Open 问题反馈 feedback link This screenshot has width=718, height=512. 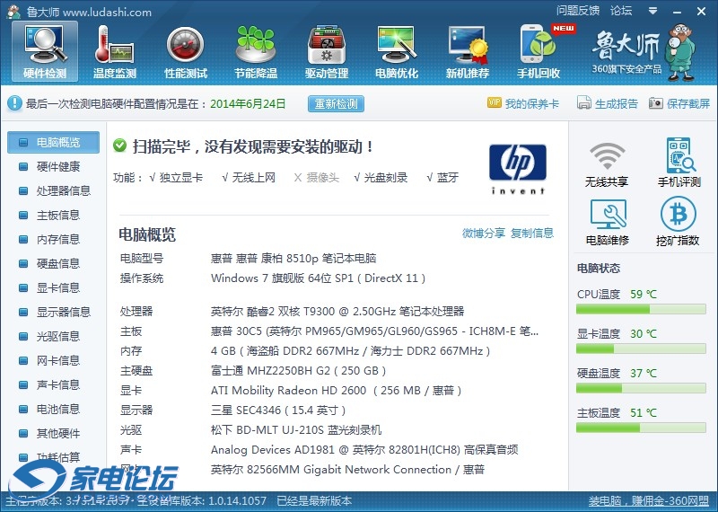578,11
